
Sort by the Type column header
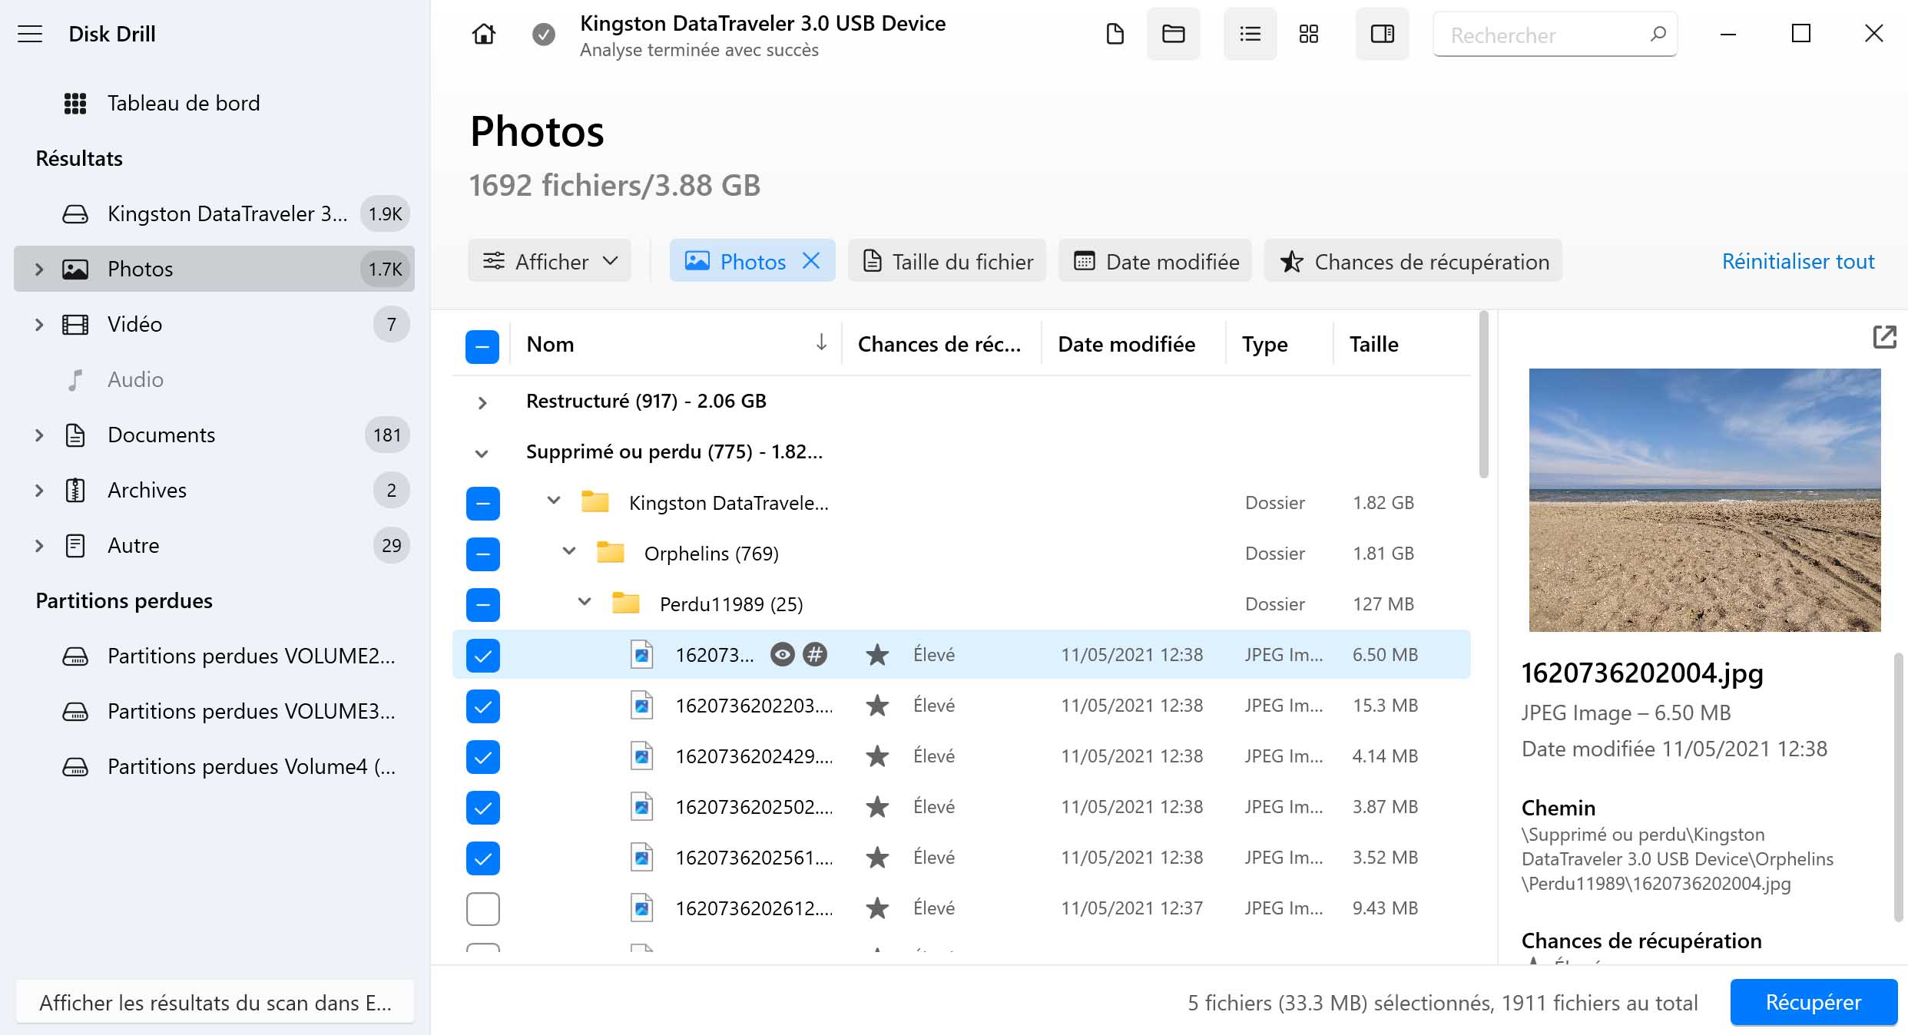click(x=1264, y=344)
